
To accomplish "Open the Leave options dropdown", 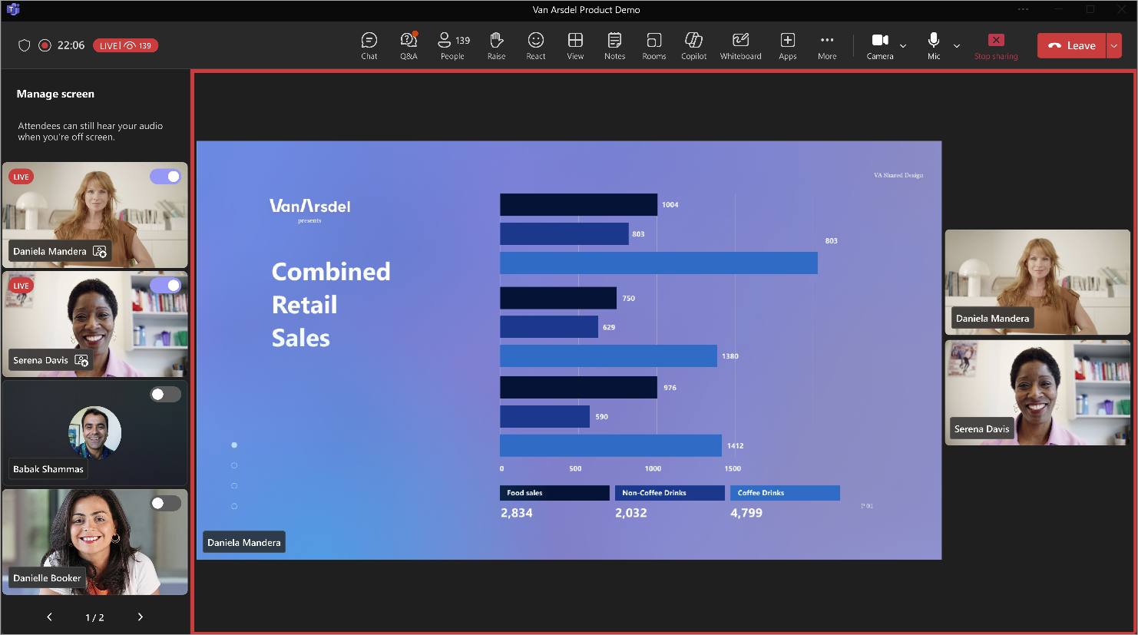I will point(1114,45).
